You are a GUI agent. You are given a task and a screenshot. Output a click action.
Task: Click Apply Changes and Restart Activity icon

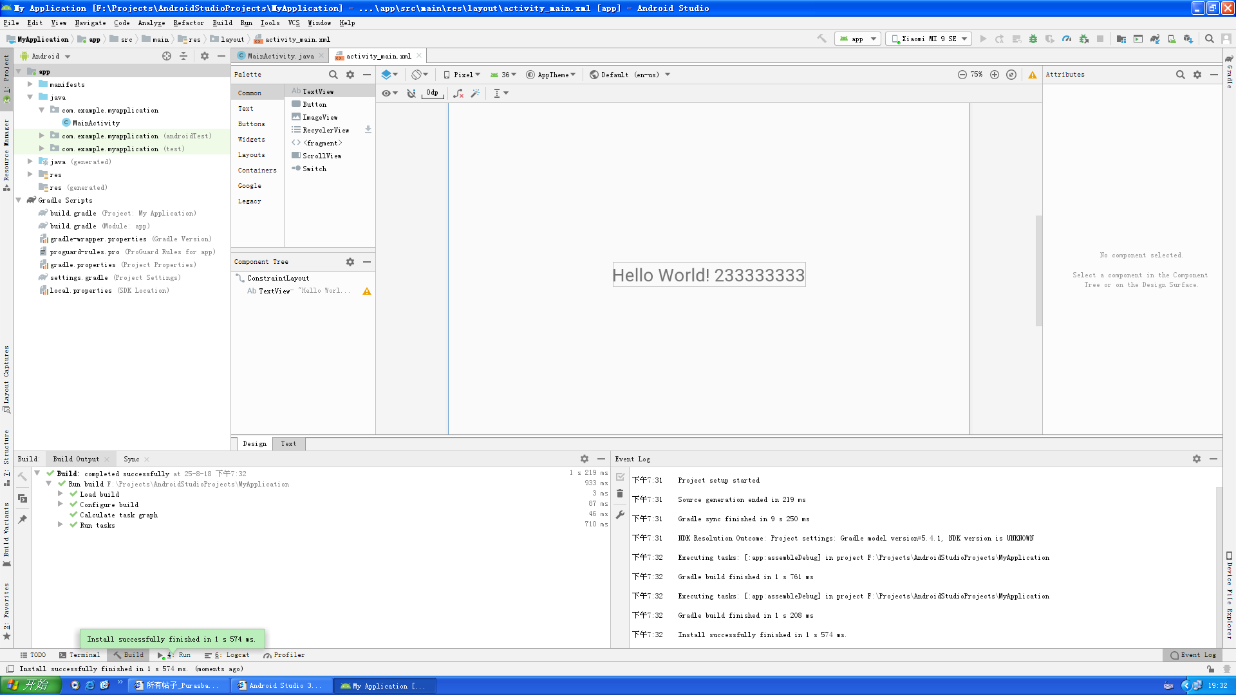1000,39
